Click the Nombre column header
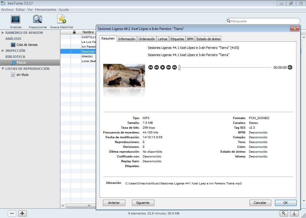The width and height of the screenshot is (306, 218). pos(88,32)
